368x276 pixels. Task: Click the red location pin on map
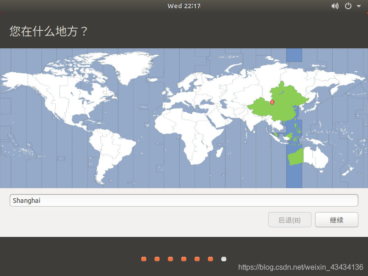[272, 103]
